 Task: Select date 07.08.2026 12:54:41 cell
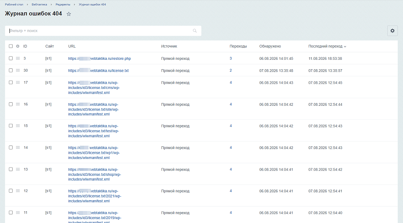[325, 191]
